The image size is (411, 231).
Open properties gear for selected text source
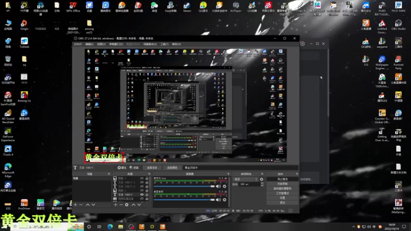(x=122, y=168)
